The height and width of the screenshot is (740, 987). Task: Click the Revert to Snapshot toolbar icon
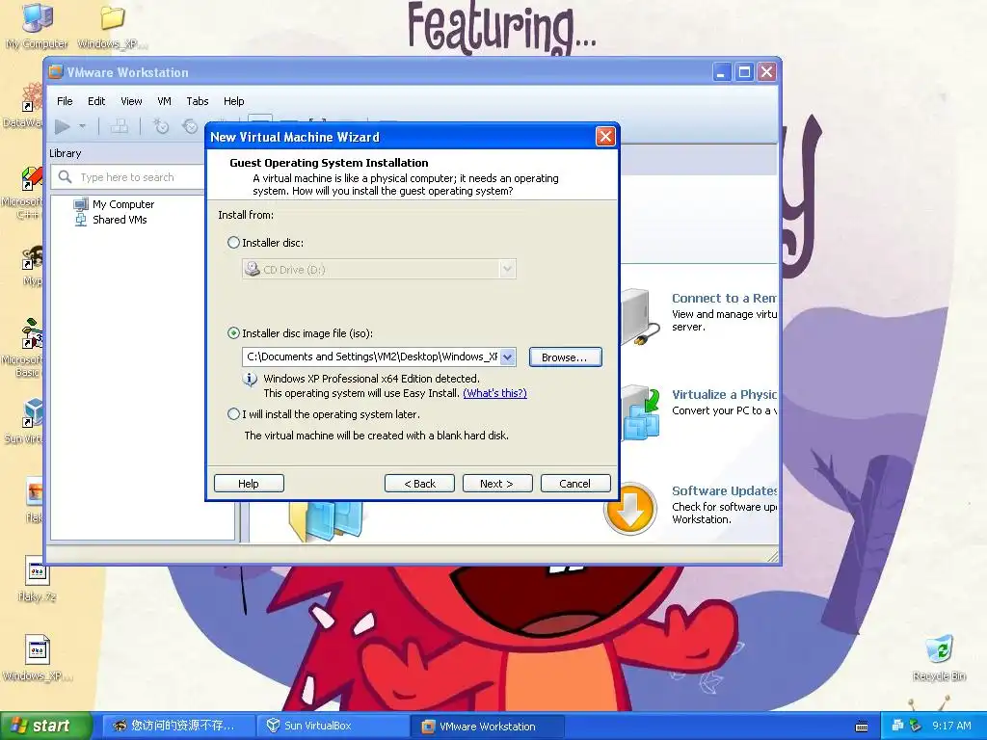pos(190,126)
